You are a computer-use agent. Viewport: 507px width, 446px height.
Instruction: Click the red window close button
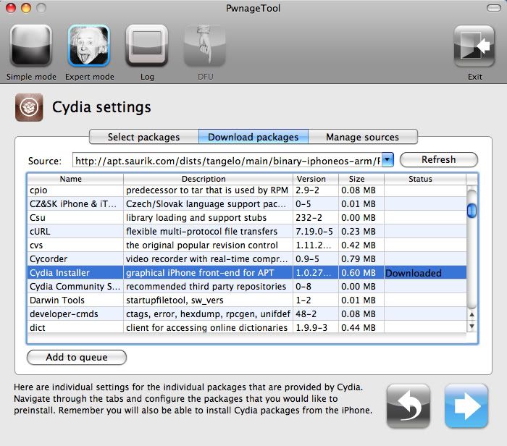(x=11, y=8)
